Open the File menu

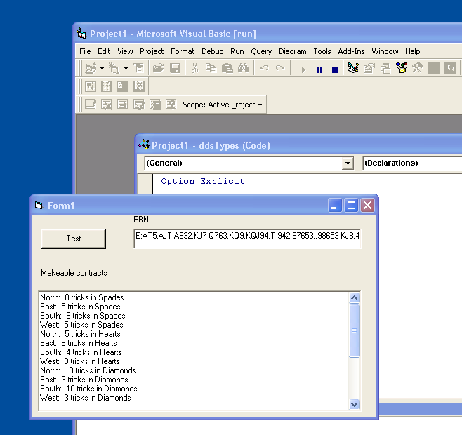(x=85, y=51)
